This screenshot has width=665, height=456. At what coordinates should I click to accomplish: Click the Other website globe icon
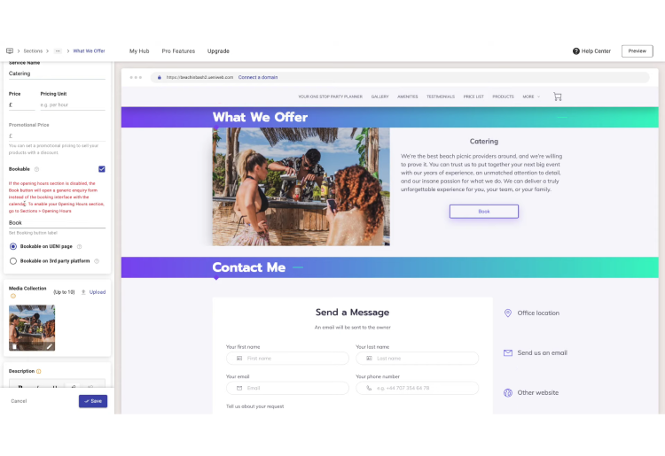pyautogui.click(x=508, y=392)
